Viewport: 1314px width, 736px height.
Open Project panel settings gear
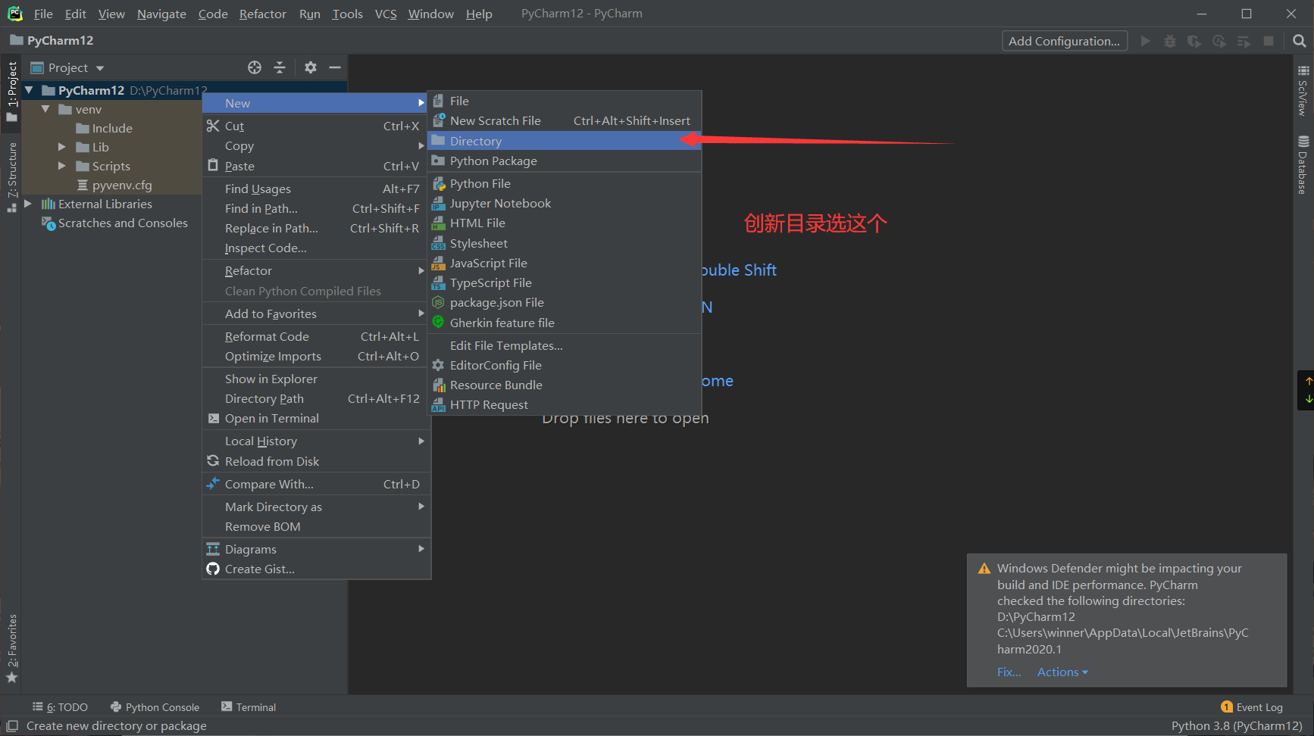pos(311,67)
